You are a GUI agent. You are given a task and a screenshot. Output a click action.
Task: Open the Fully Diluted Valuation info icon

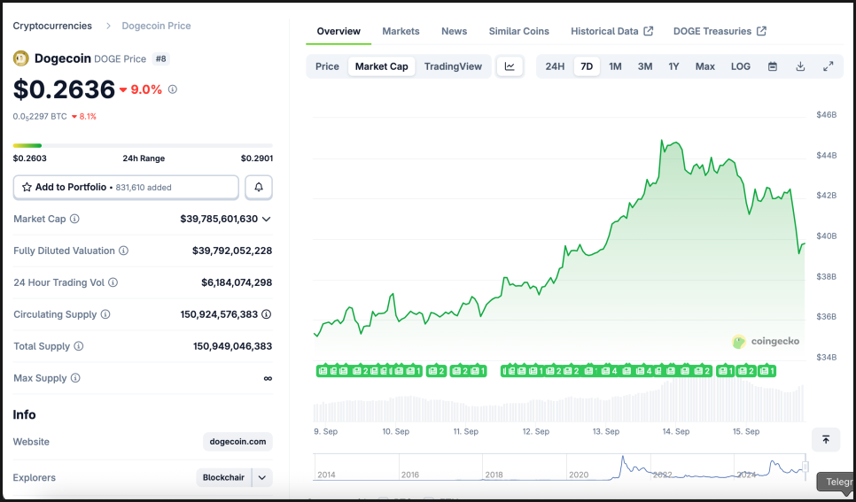coord(124,251)
